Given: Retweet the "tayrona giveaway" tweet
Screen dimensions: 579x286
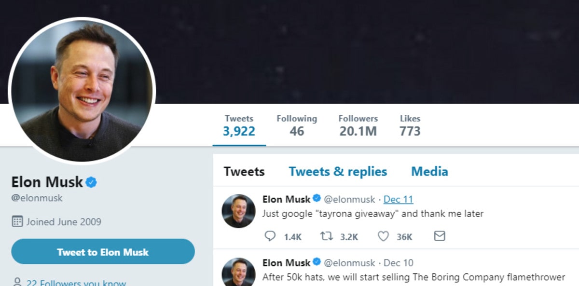Looking at the screenshot, I should [x=327, y=236].
